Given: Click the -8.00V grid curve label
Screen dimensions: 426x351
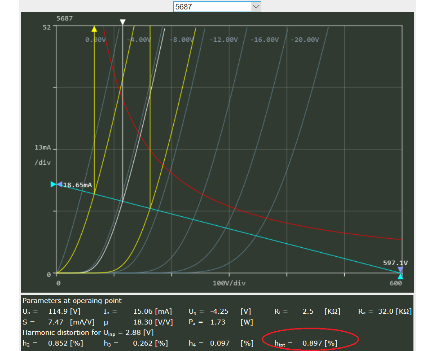Looking at the screenshot, I should pos(181,39).
